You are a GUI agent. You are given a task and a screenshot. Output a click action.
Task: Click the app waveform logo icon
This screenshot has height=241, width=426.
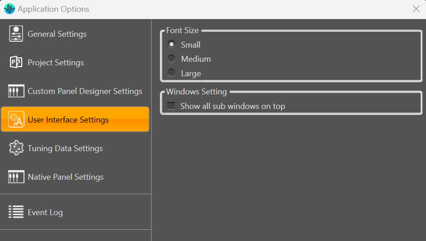coord(10,9)
